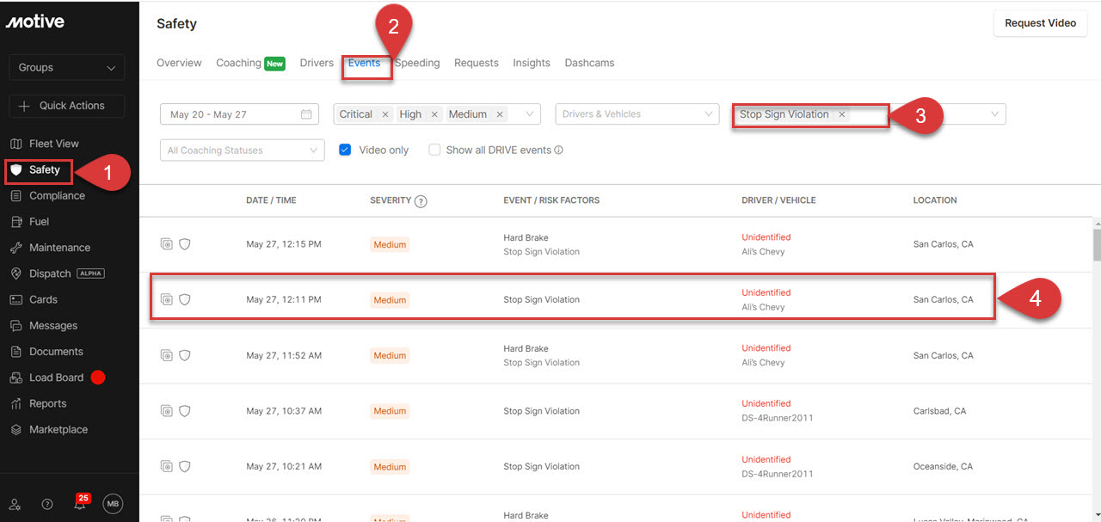The image size is (1101, 522).
Task: Expand the Groups dropdown
Action: point(66,67)
